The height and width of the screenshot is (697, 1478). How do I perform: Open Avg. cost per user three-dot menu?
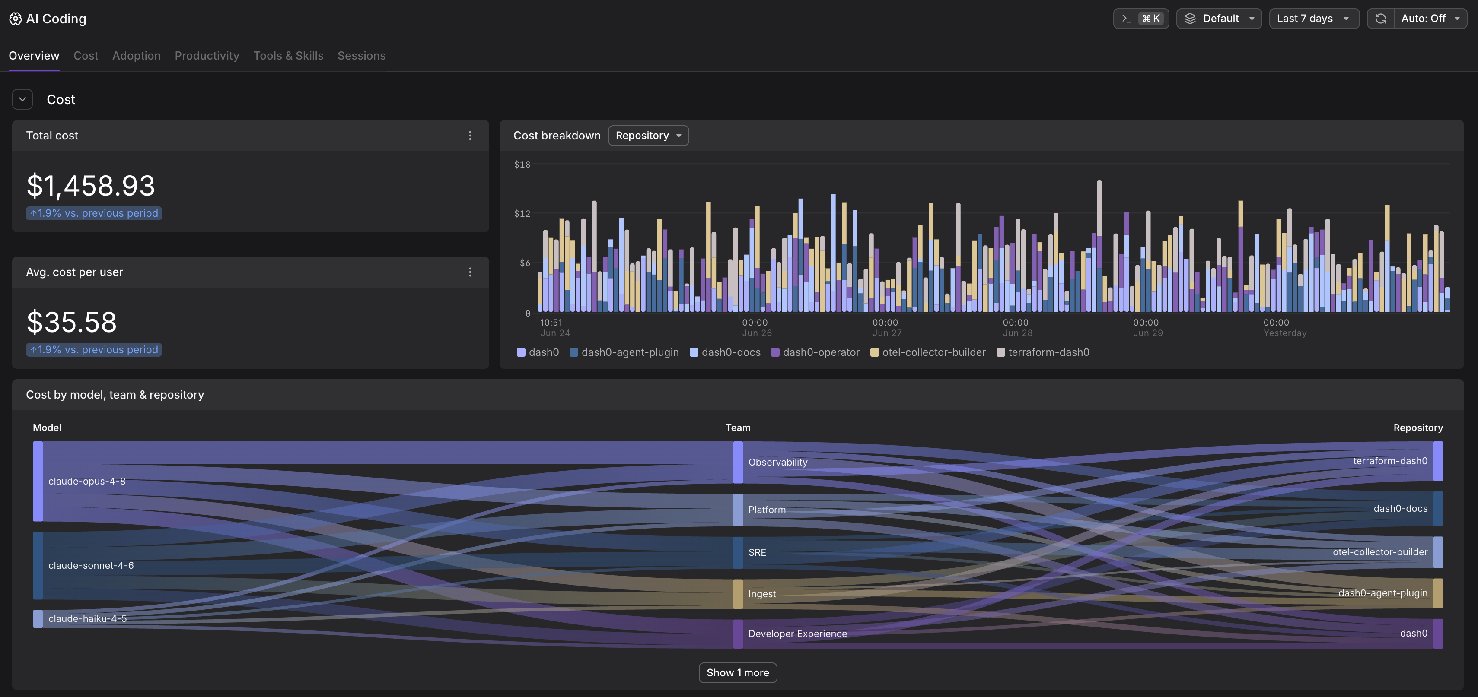pos(470,272)
